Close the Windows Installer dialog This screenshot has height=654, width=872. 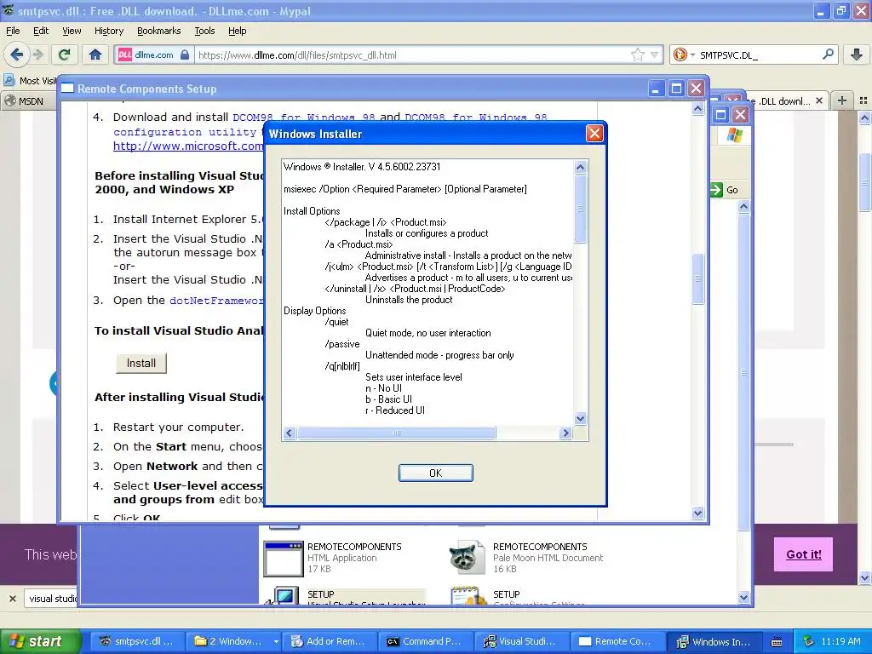click(594, 134)
